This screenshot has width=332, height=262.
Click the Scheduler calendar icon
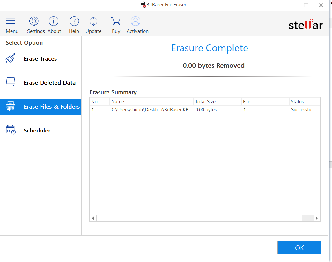pos(11,130)
